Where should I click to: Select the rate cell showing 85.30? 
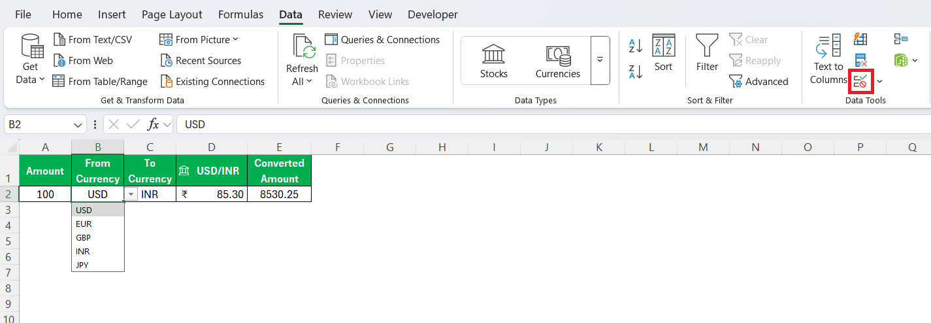click(x=212, y=194)
